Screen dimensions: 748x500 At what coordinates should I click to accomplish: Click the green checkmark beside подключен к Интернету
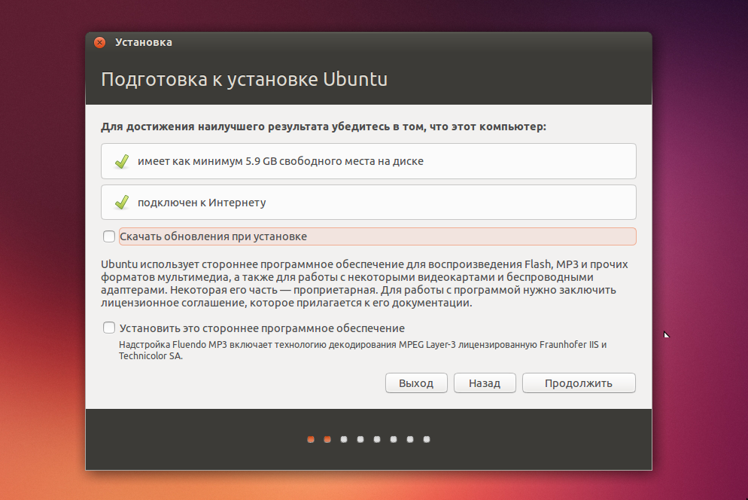coord(122,203)
